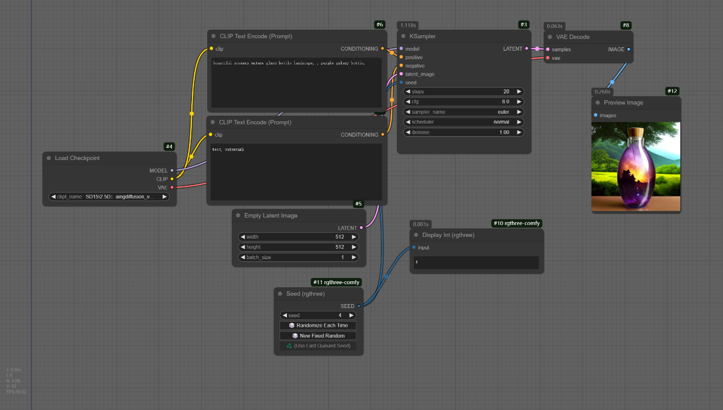This screenshot has width=723, height=410.
Task: Click the generated galaxy bottle preview image
Action: (x=636, y=167)
